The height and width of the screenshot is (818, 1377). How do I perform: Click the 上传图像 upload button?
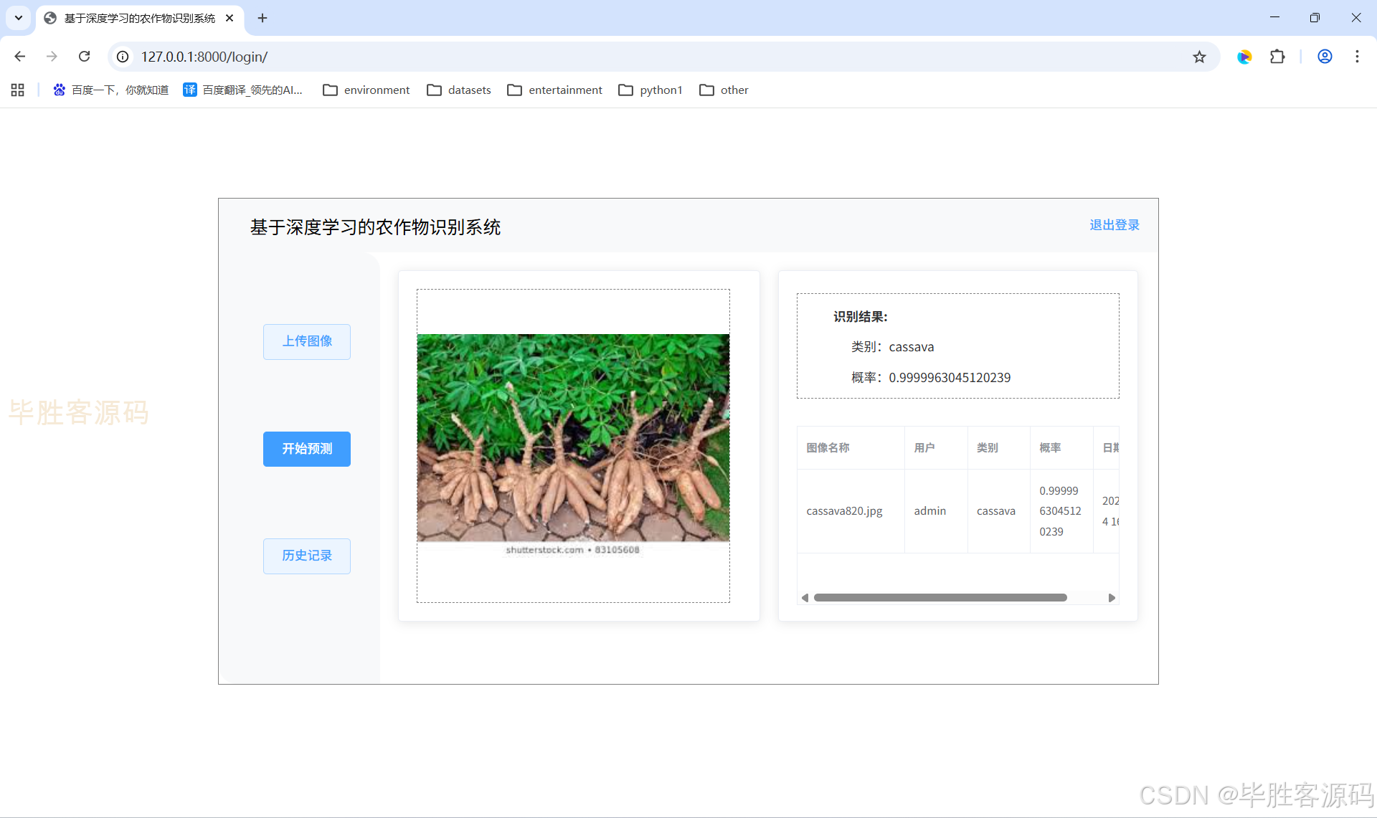tap(307, 341)
